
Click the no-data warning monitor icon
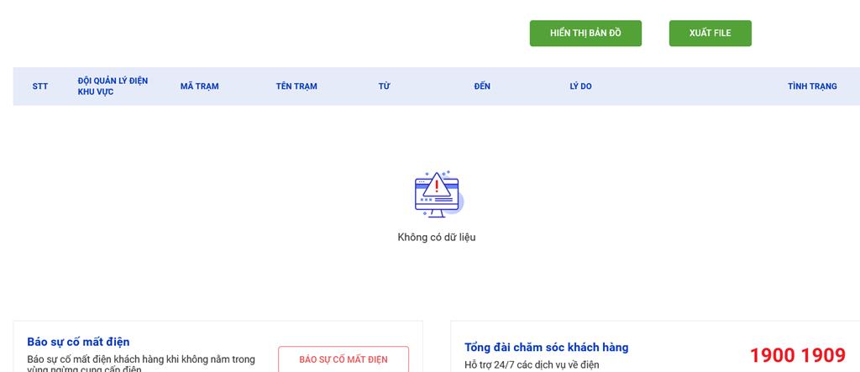[438, 195]
